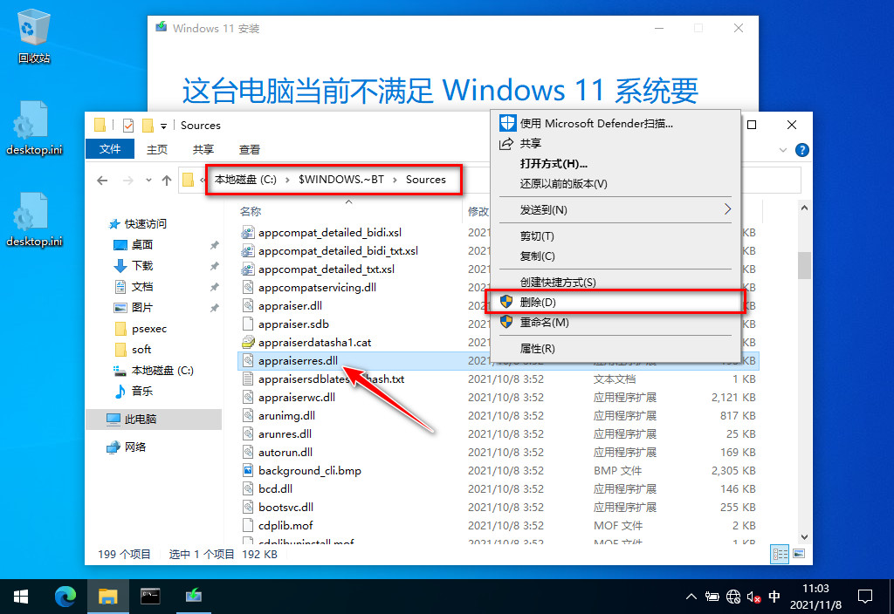894x614 pixels.
Task: Open Explorer help question mark icon
Action: coord(801,150)
